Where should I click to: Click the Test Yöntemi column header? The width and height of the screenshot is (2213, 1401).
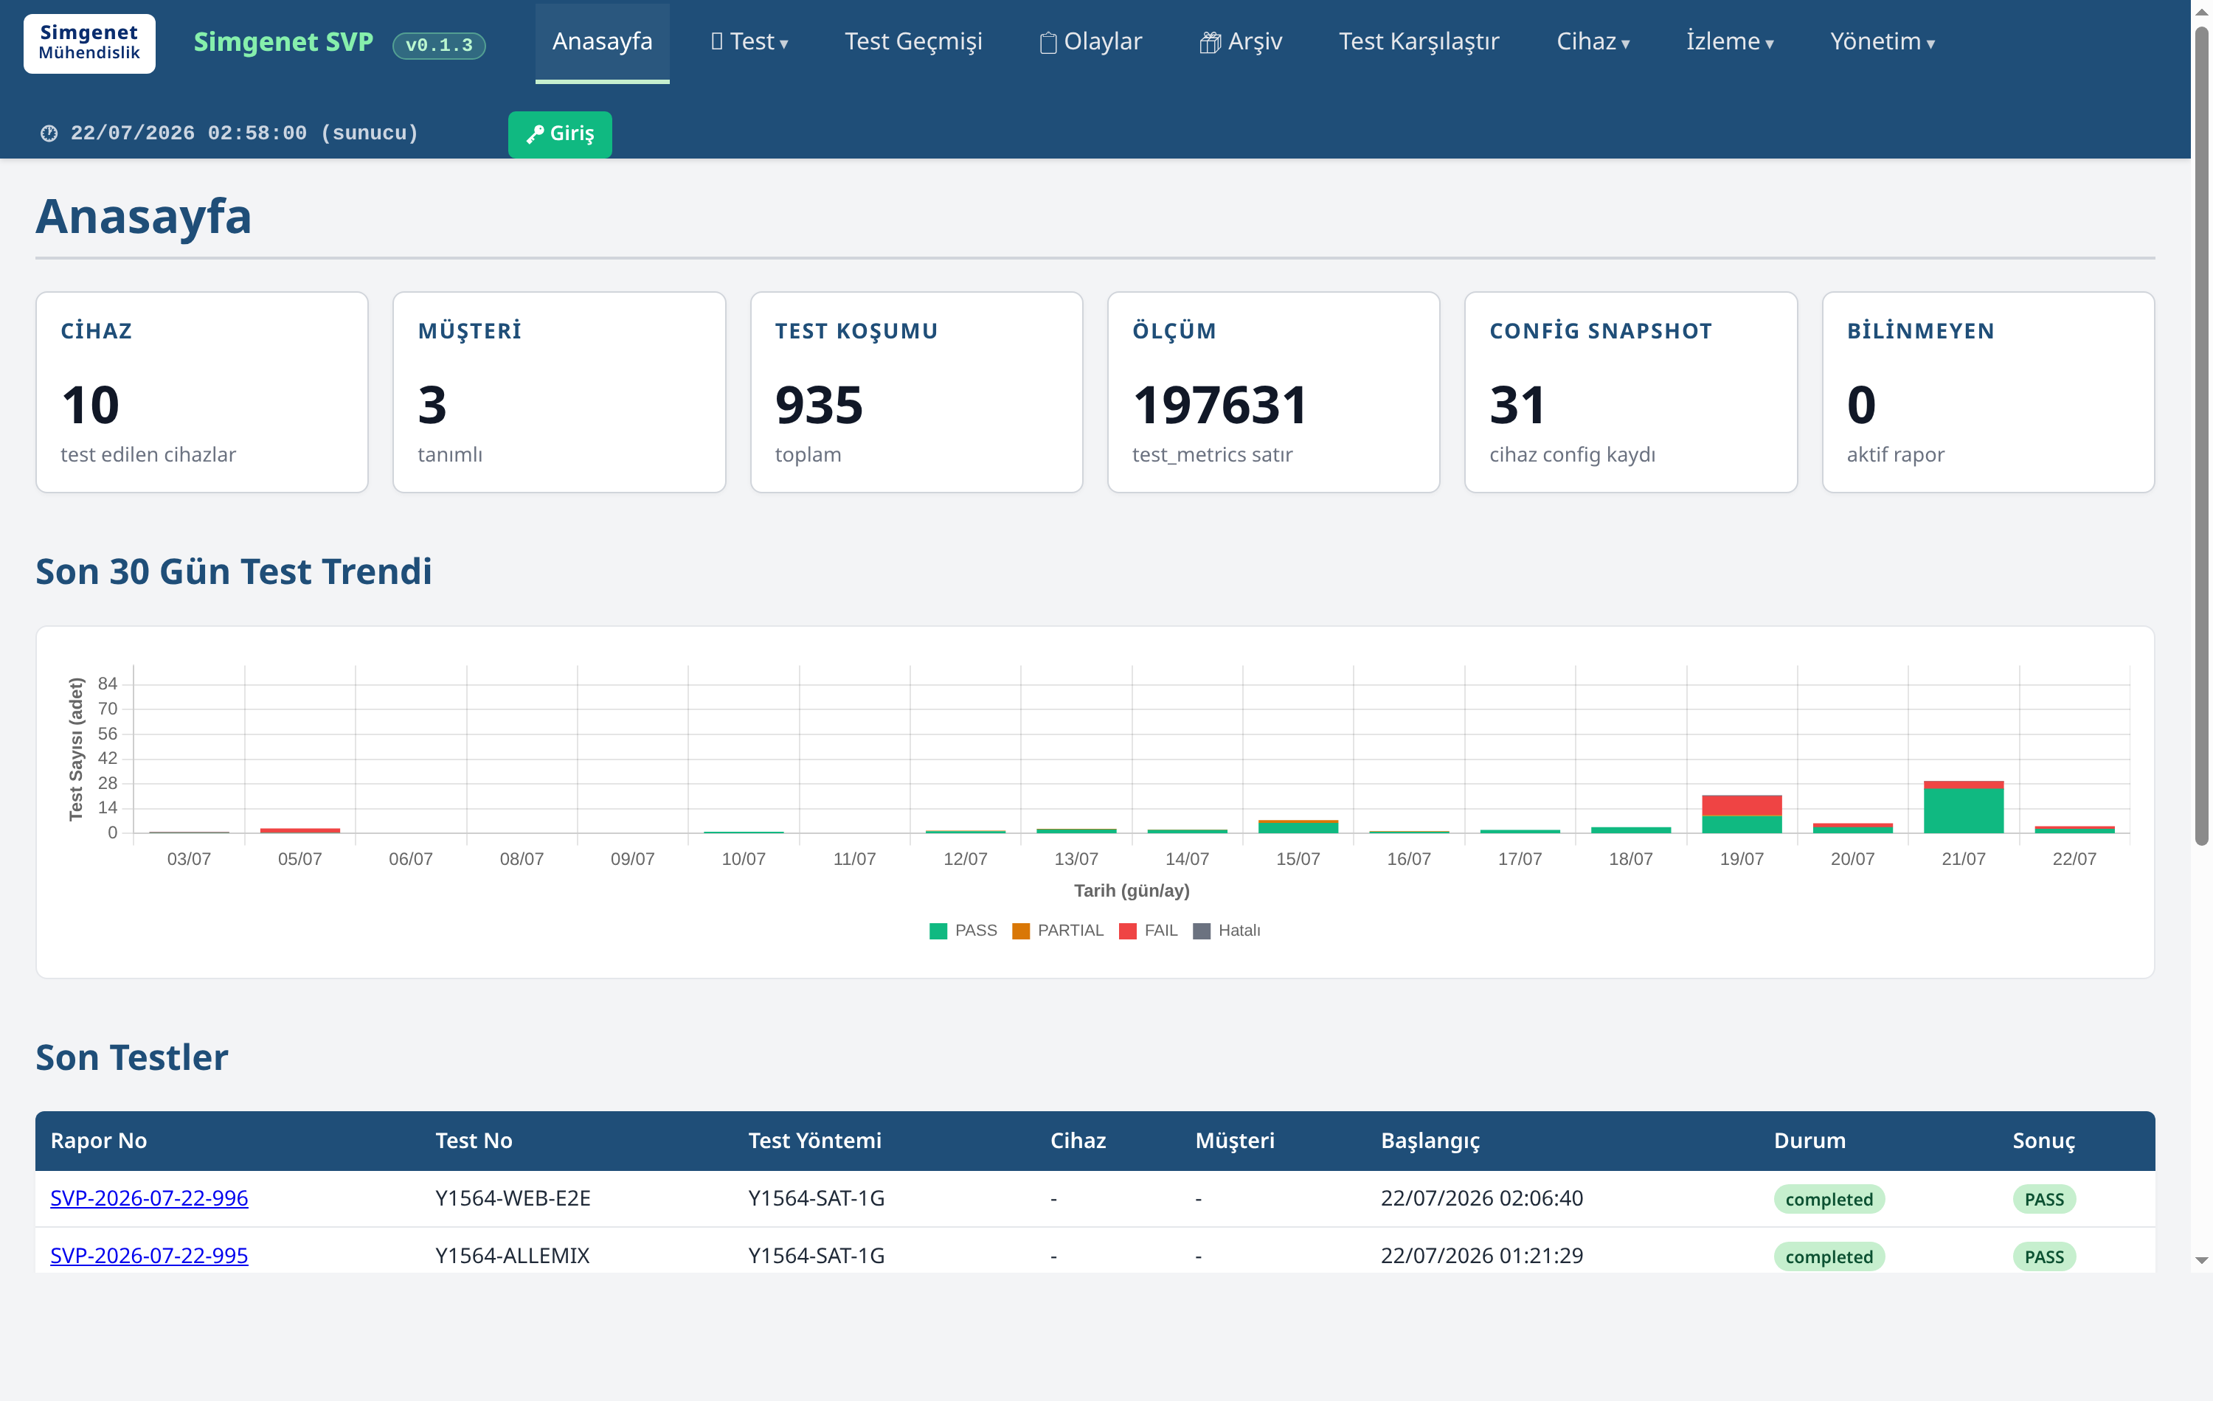pyautogui.click(x=814, y=1140)
